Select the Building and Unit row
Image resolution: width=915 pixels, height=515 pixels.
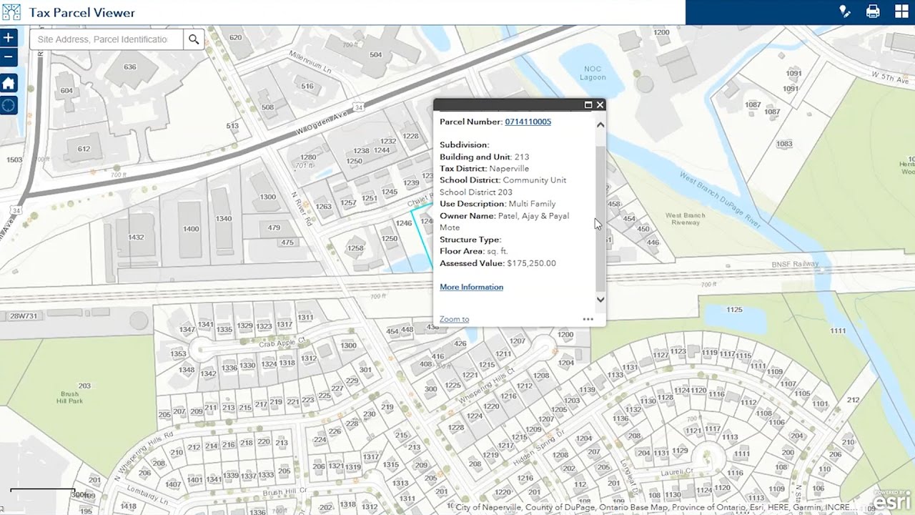[484, 157]
